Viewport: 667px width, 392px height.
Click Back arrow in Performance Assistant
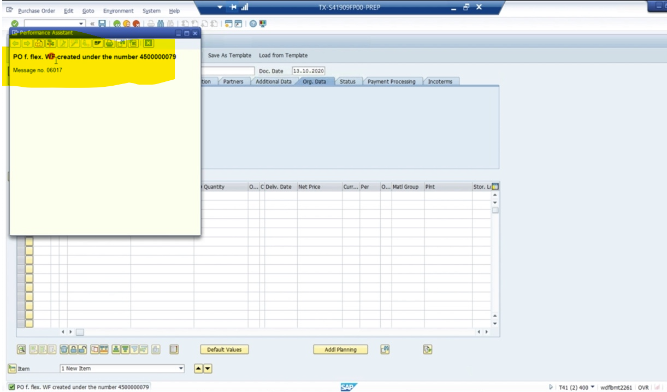coord(15,44)
